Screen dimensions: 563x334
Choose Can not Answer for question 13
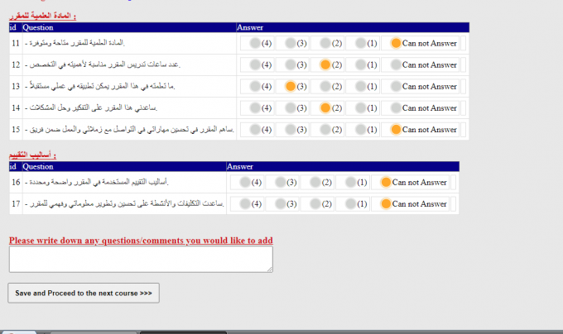(396, 86)
